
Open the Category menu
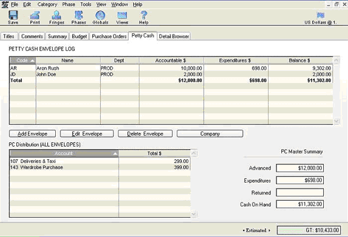[x=47, y=4]
